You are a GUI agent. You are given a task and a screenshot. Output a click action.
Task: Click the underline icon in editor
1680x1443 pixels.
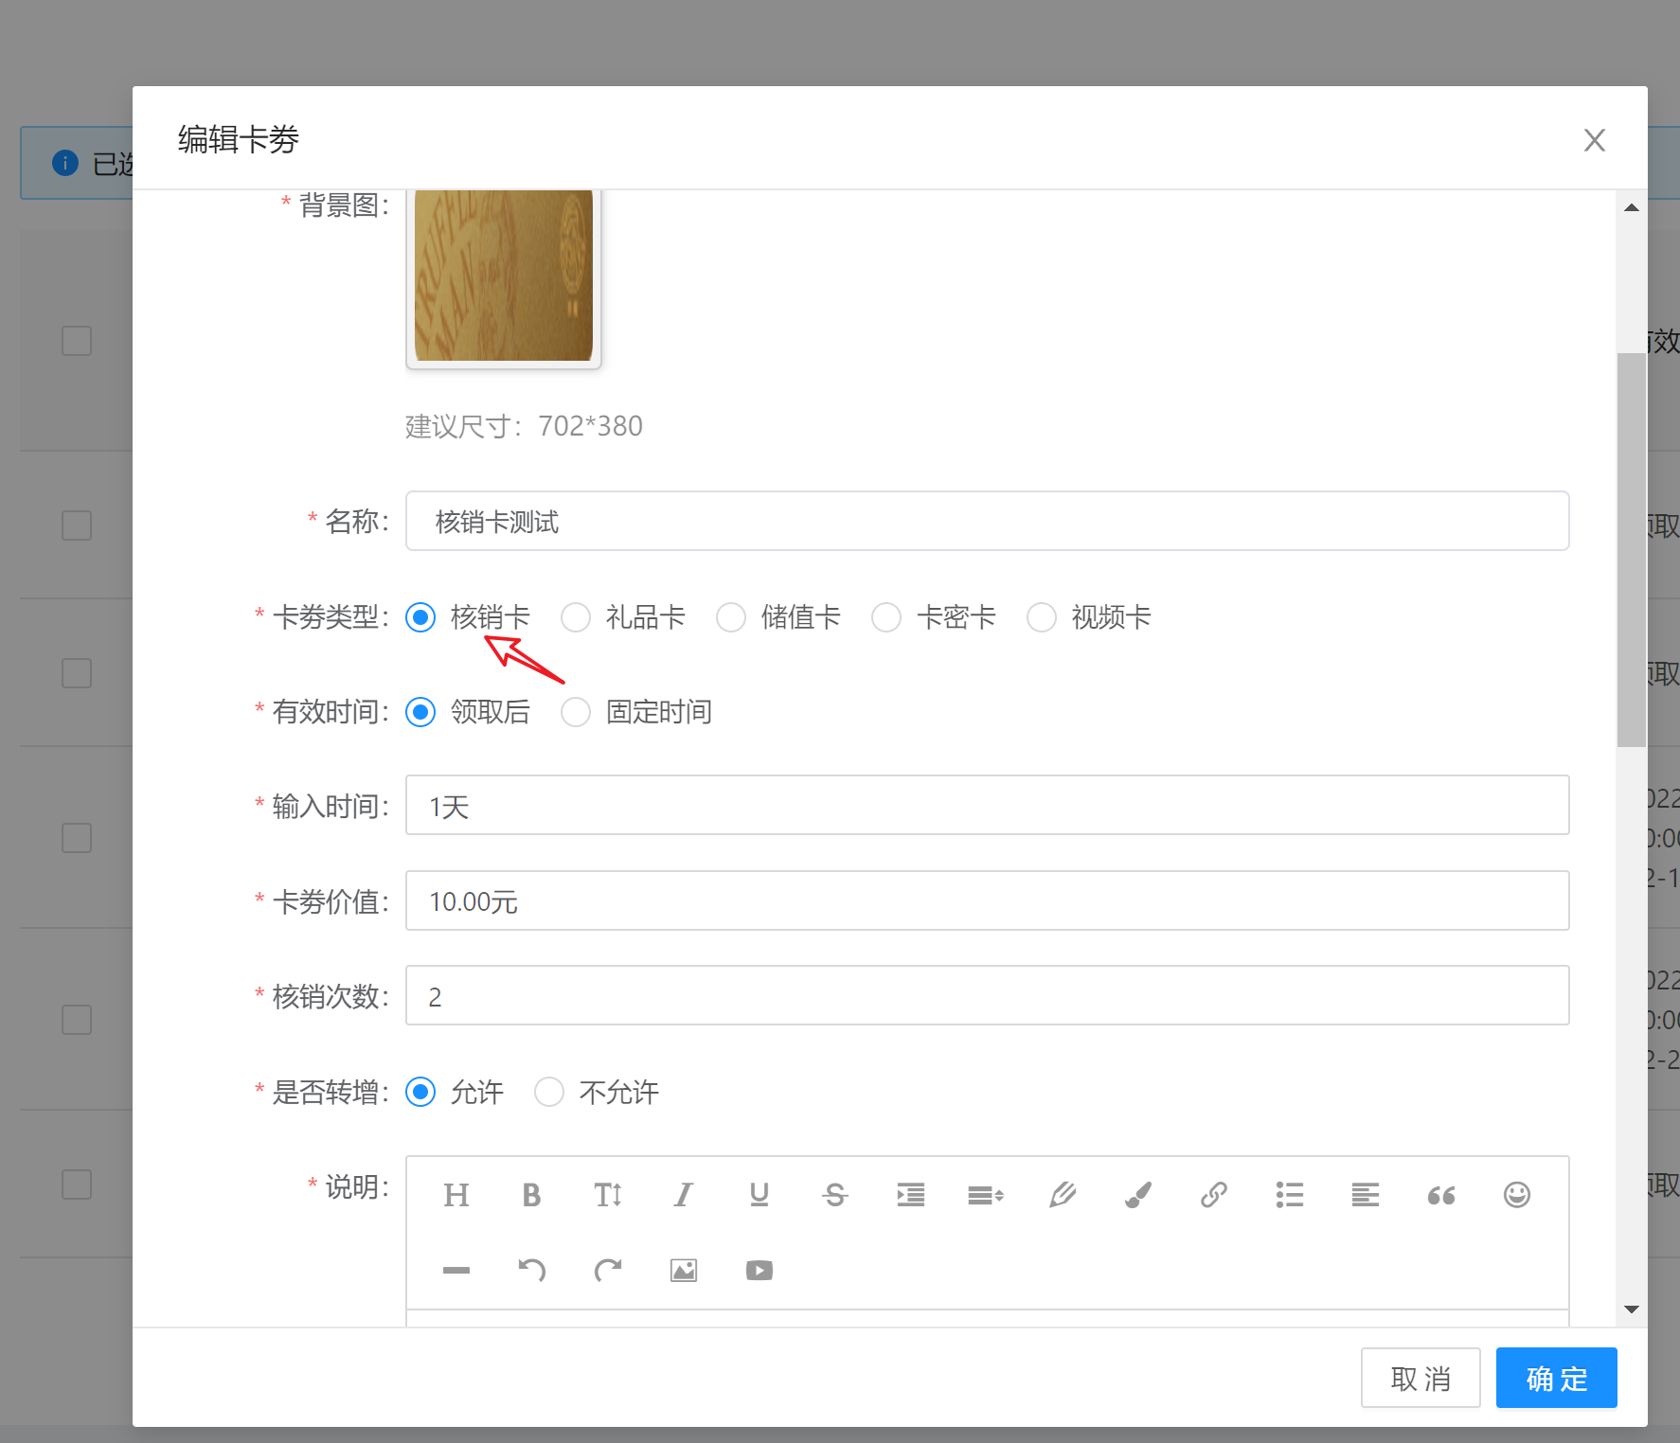pos(759,1195)
